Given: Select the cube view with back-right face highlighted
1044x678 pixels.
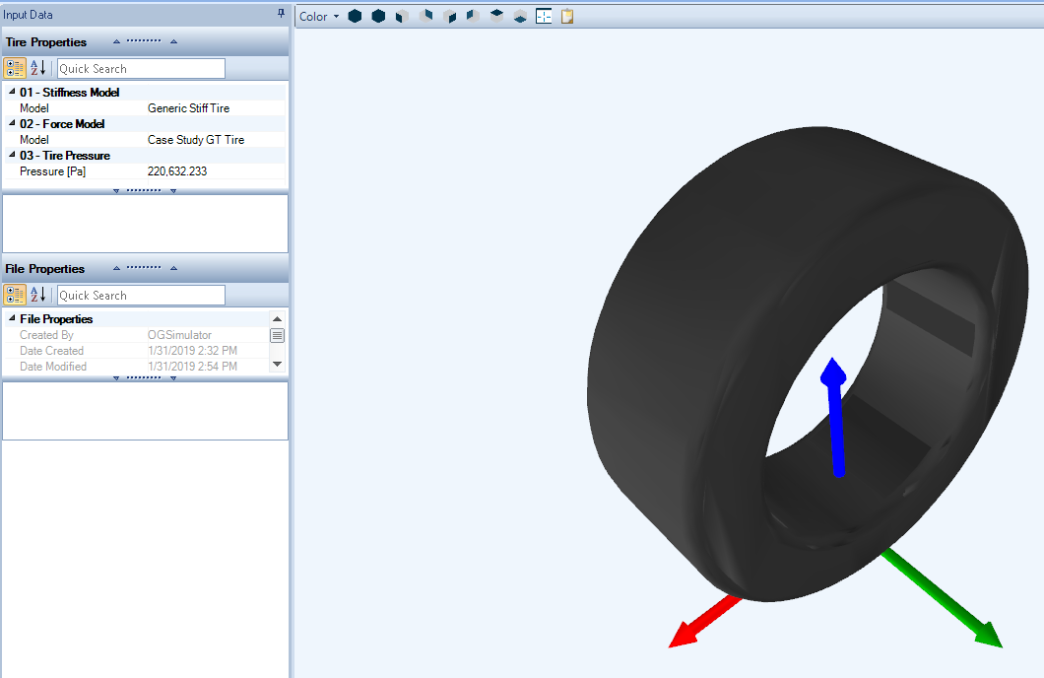Looking at the screenshot, I should 426,16.
